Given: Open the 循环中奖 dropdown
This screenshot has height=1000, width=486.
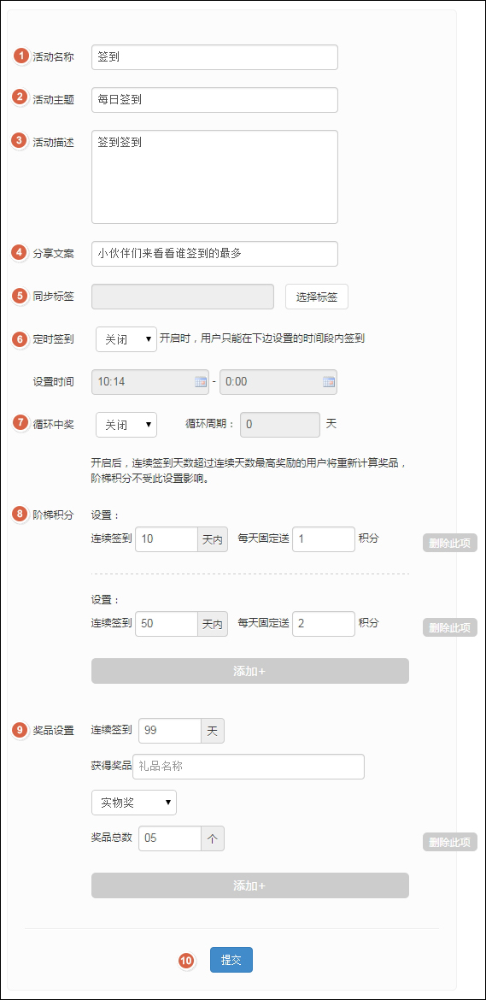Looking at the screenshot, I should click(x=126, y=425).
